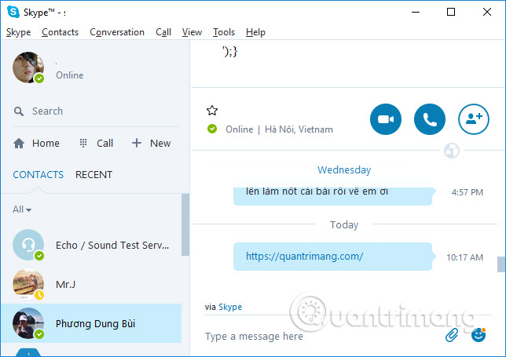This screenshot has height=357, width=506.
Task: Click the conversation scrollbar thumb
Action: [x=500, y=264]
